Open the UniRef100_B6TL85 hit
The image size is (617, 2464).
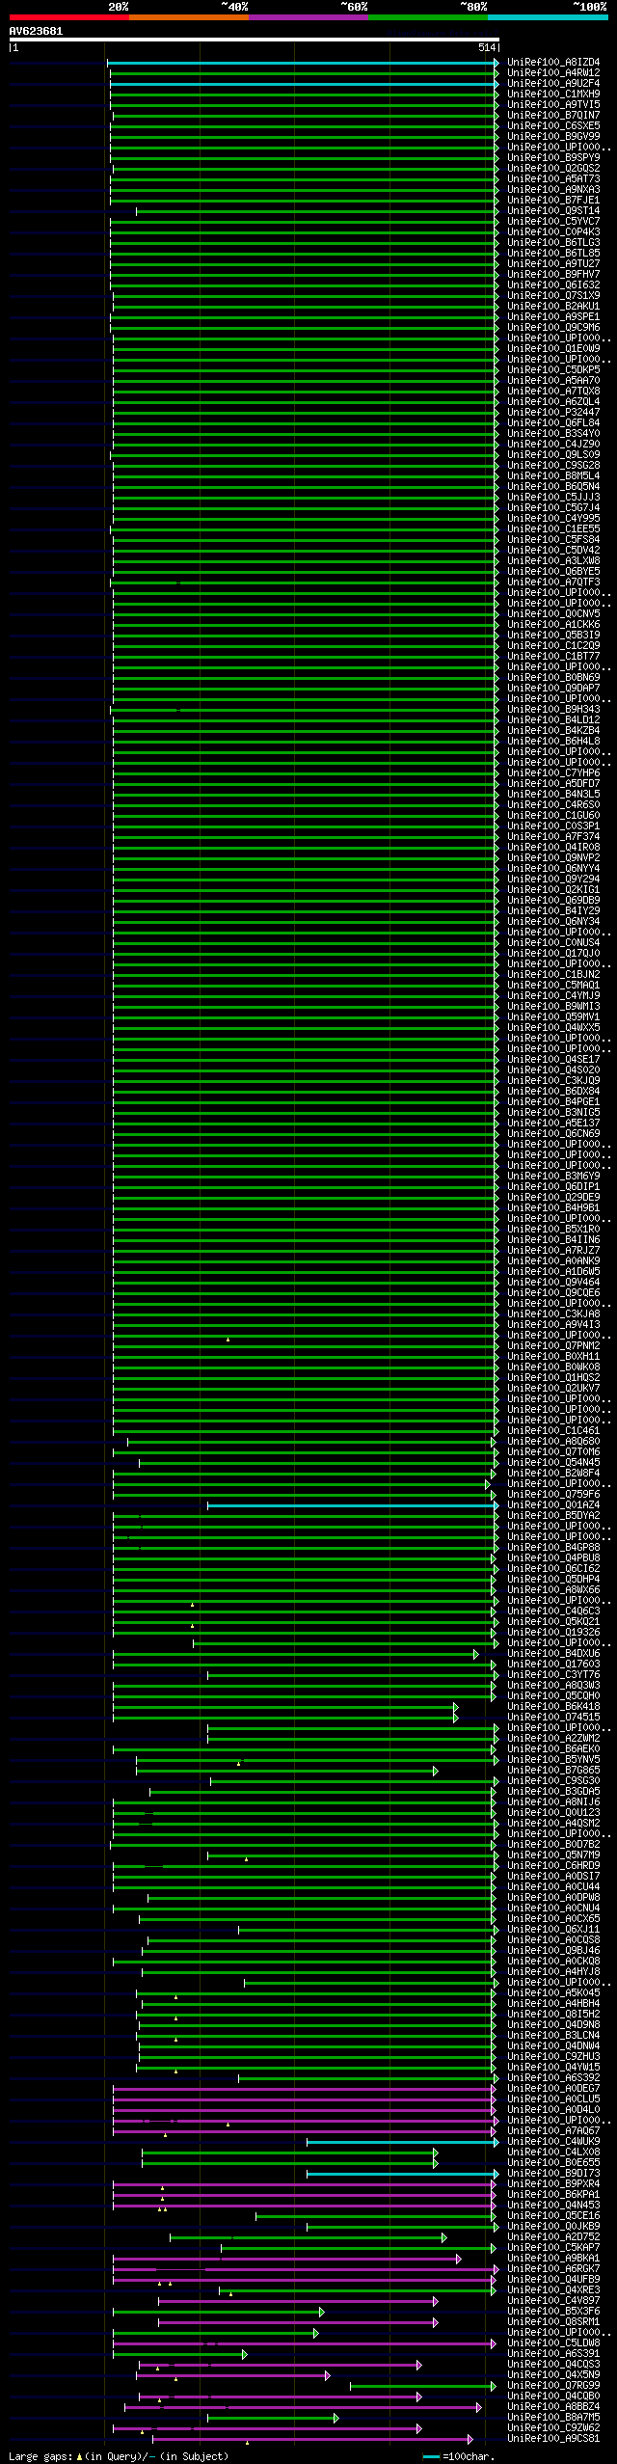point(553,254)
